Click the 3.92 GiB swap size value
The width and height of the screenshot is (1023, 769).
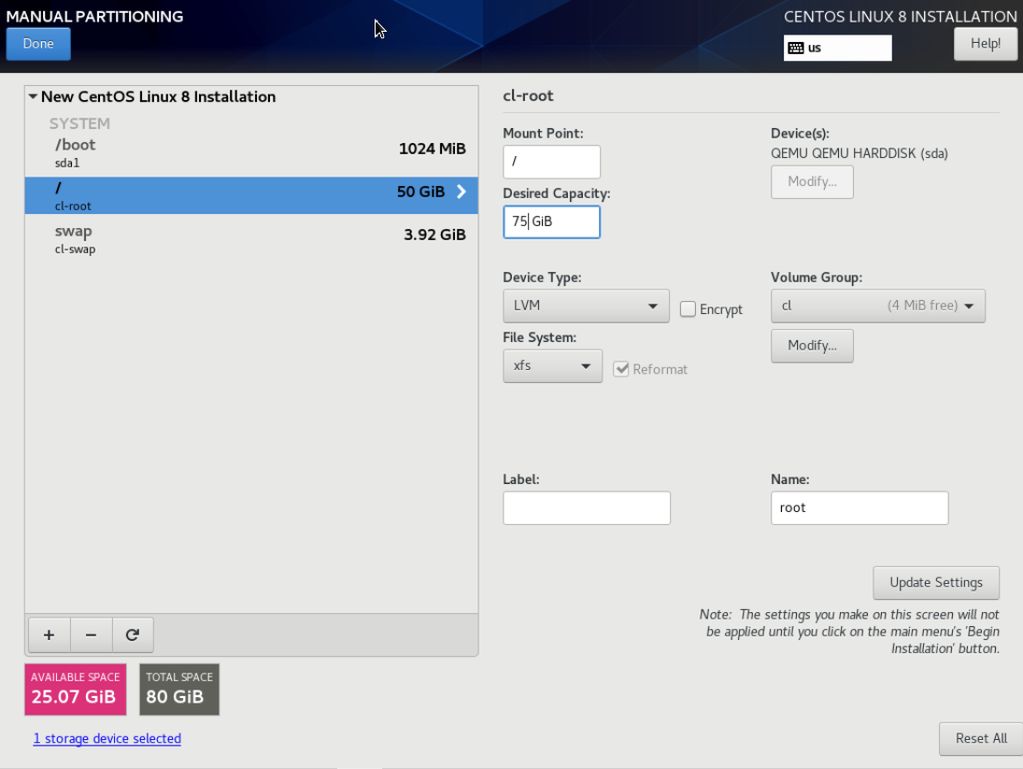click(x=434, y=235)
